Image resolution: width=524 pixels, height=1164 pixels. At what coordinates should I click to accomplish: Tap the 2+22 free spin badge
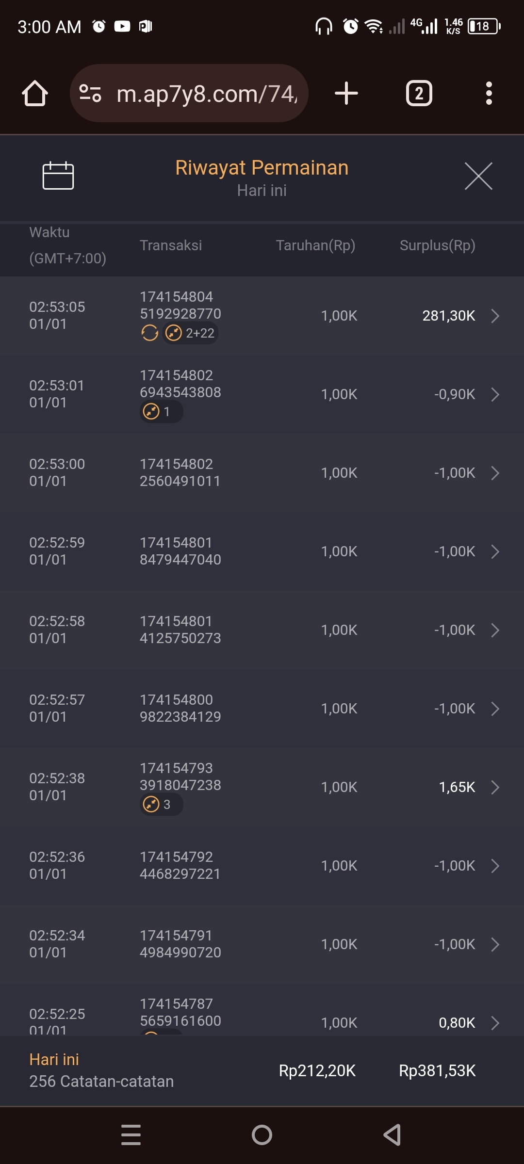tap(190, 333)
